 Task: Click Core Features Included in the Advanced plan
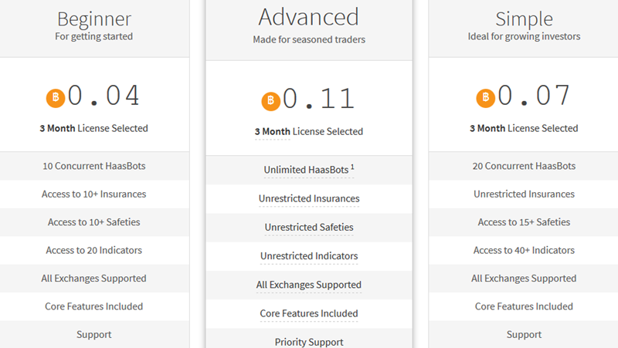[309, 313]
